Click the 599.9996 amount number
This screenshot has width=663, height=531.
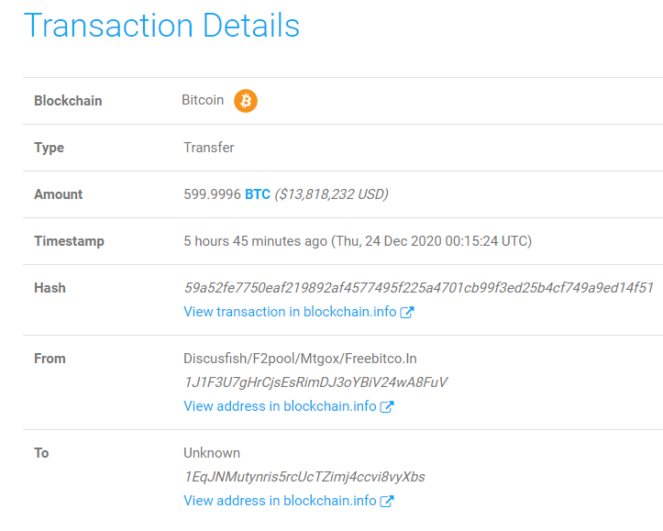(212, 194)
